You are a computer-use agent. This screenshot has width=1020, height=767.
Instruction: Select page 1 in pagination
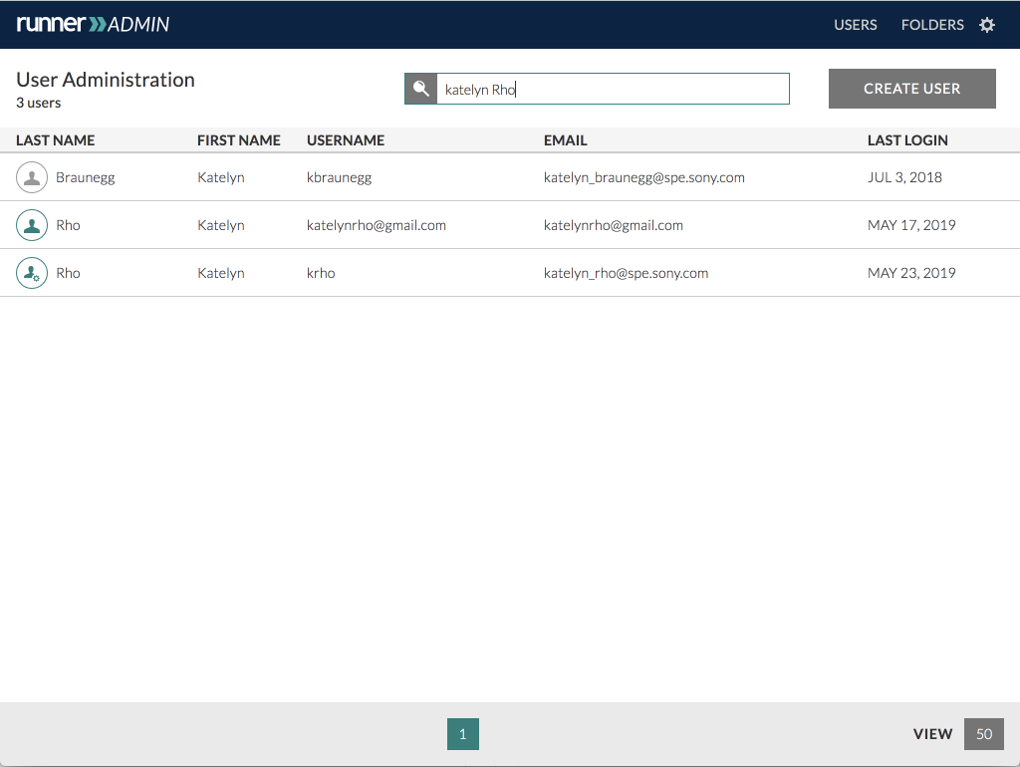point(463,734)
